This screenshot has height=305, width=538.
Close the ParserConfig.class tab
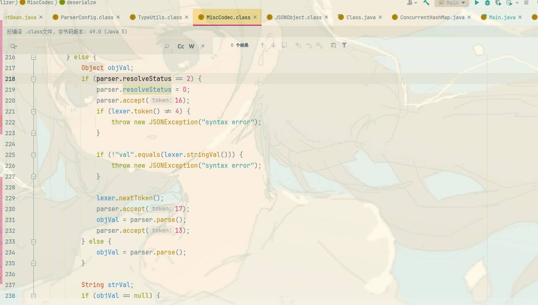pyautogui.click(x=118, y=18)
